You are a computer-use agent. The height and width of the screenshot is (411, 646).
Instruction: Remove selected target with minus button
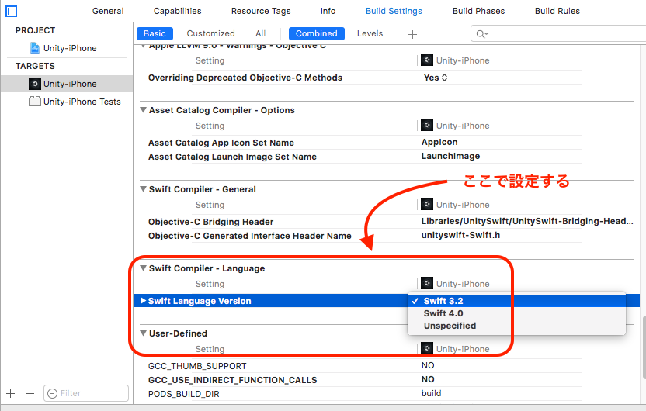point(30,394)
